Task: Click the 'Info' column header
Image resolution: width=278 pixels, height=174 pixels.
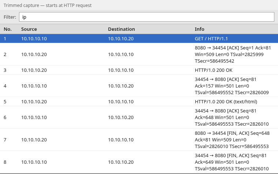Action: tap(199, 29)
